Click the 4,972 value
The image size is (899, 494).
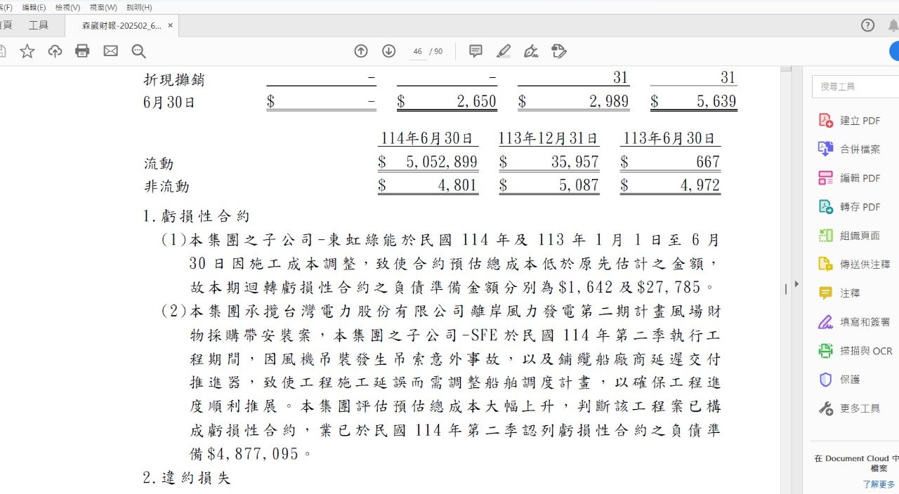point(700,186)
